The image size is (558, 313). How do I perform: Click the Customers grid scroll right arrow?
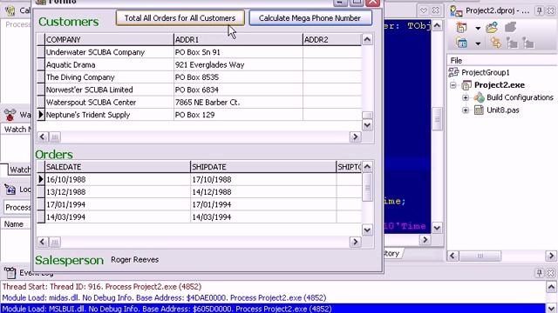point(355,137)
